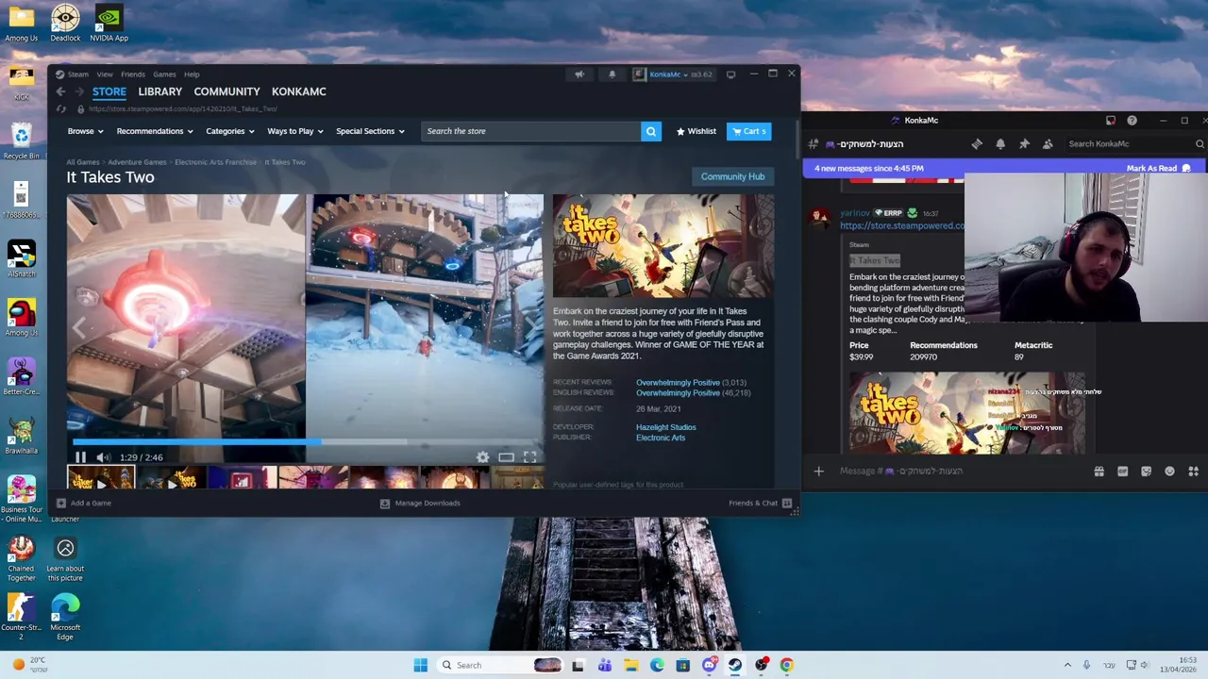Click Add a Game in Steam

83,503
